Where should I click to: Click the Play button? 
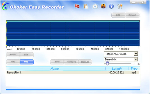tap(13, 62)
